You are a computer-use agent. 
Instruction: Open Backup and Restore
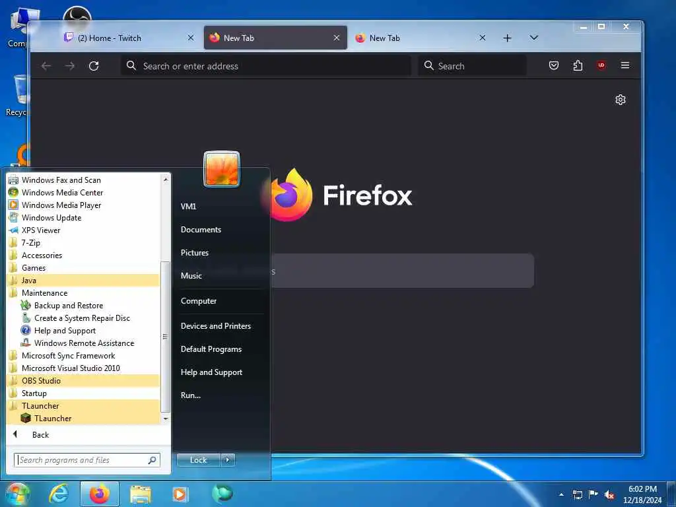coord(83,306)
